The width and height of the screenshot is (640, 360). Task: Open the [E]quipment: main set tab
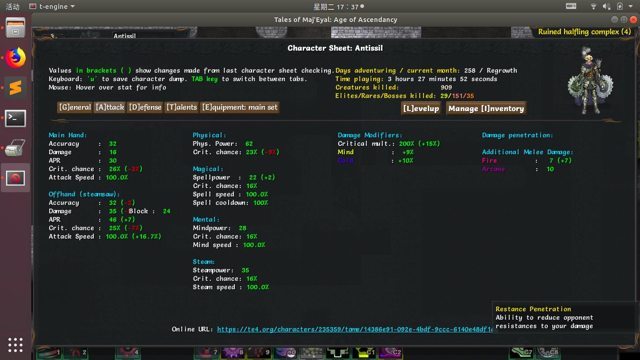(x=239, y=107)
